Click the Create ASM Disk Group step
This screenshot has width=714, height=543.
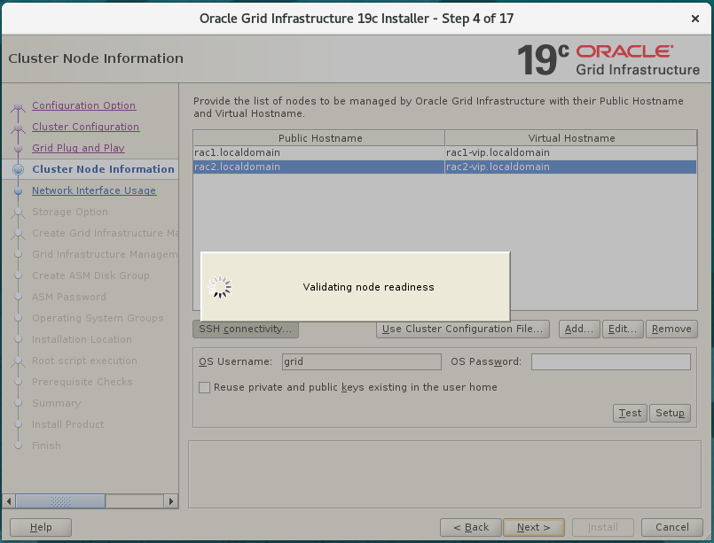click(90, 275)
